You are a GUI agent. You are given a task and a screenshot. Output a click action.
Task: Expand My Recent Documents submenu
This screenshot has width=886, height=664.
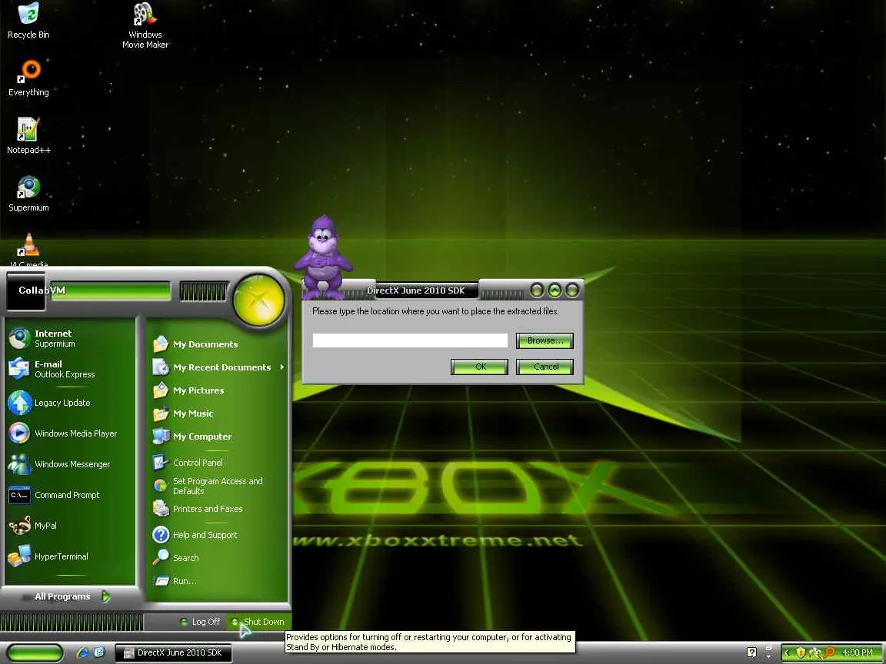pos(218,367)
